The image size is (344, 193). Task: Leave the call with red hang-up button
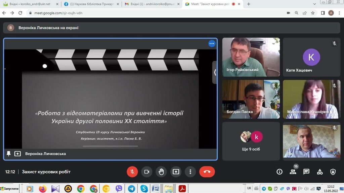[207, 172]
